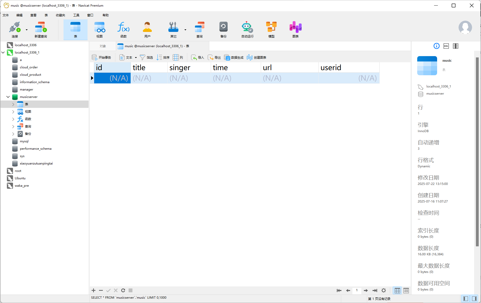Switch to grid view
Image resolution: width=481 pixels, height=303 pixels.
(397, 291)
